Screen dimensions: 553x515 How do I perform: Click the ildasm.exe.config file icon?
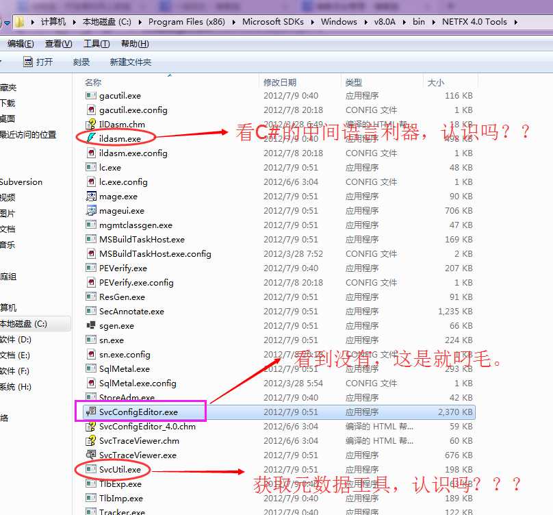tap(91, 153)
